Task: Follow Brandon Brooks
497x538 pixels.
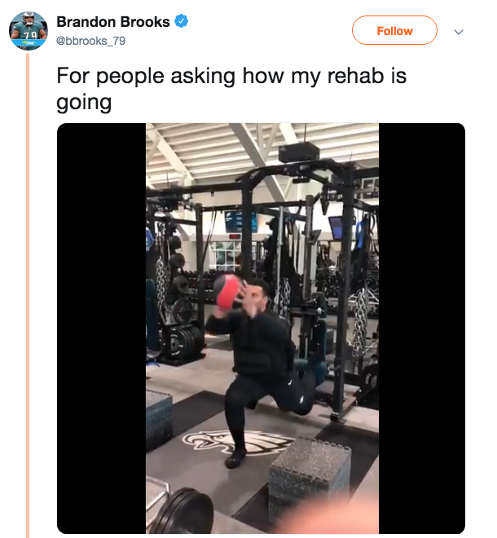Action: point(394,30)
